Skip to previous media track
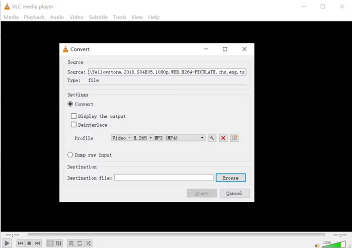Screen dimensions: 352x248 [x=21, y=243]
